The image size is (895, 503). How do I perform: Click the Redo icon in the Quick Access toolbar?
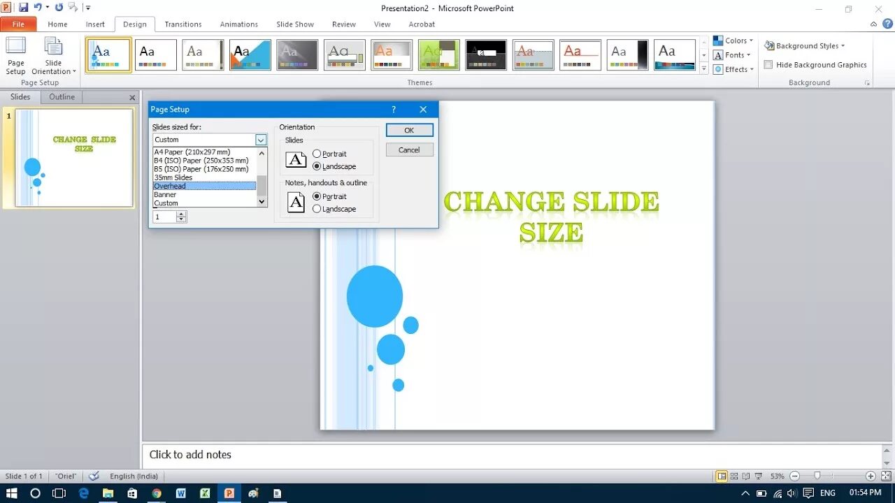59,8
